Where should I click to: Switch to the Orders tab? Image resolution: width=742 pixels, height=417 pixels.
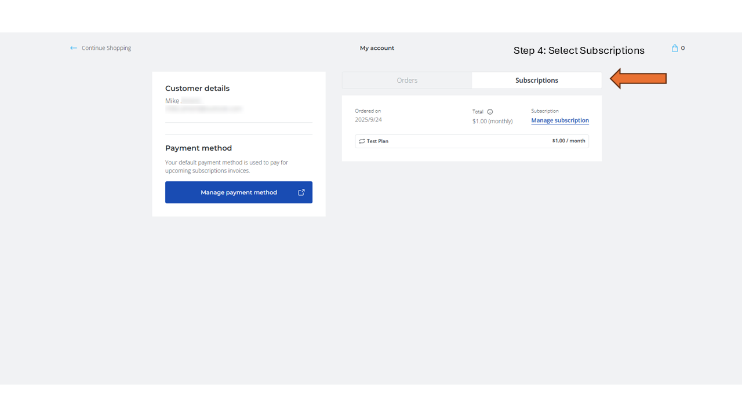tap(407, 81)
